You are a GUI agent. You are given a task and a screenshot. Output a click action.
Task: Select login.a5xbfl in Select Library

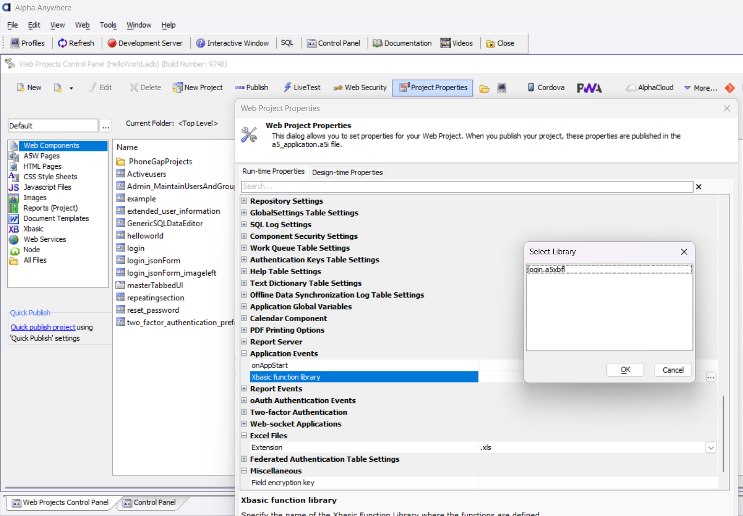pyautogui.click(x=609, y=269)
